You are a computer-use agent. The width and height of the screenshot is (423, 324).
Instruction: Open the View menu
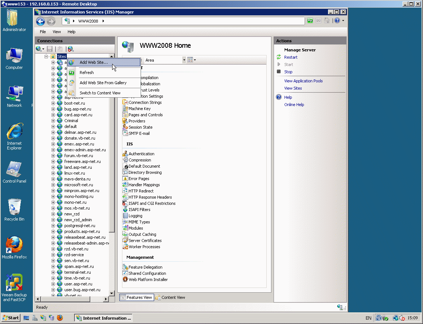coord(57,32)
